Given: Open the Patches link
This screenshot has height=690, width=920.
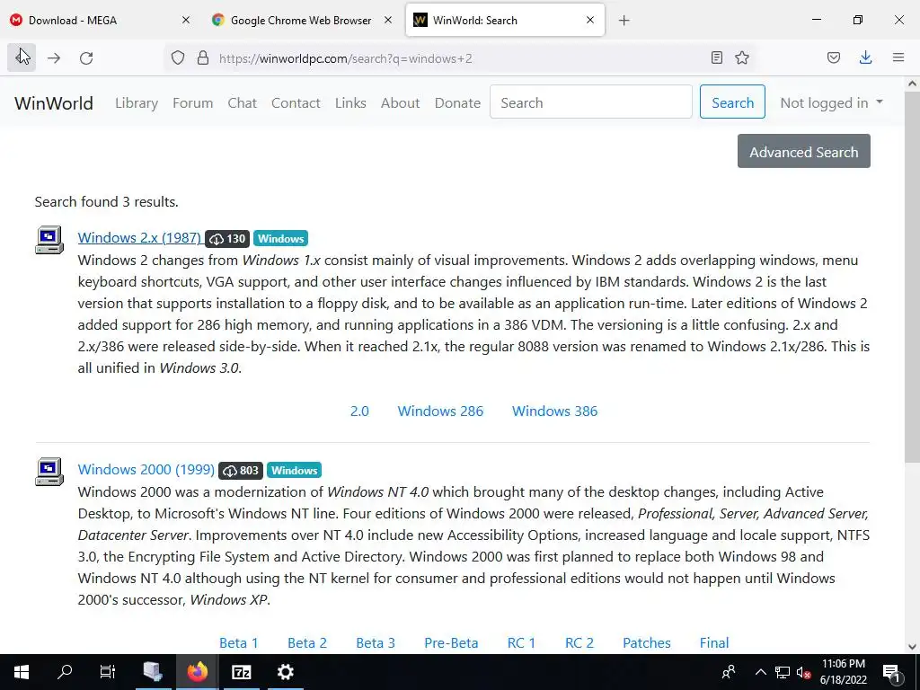Looking at the screenshot, I should [x=647, y=642].
